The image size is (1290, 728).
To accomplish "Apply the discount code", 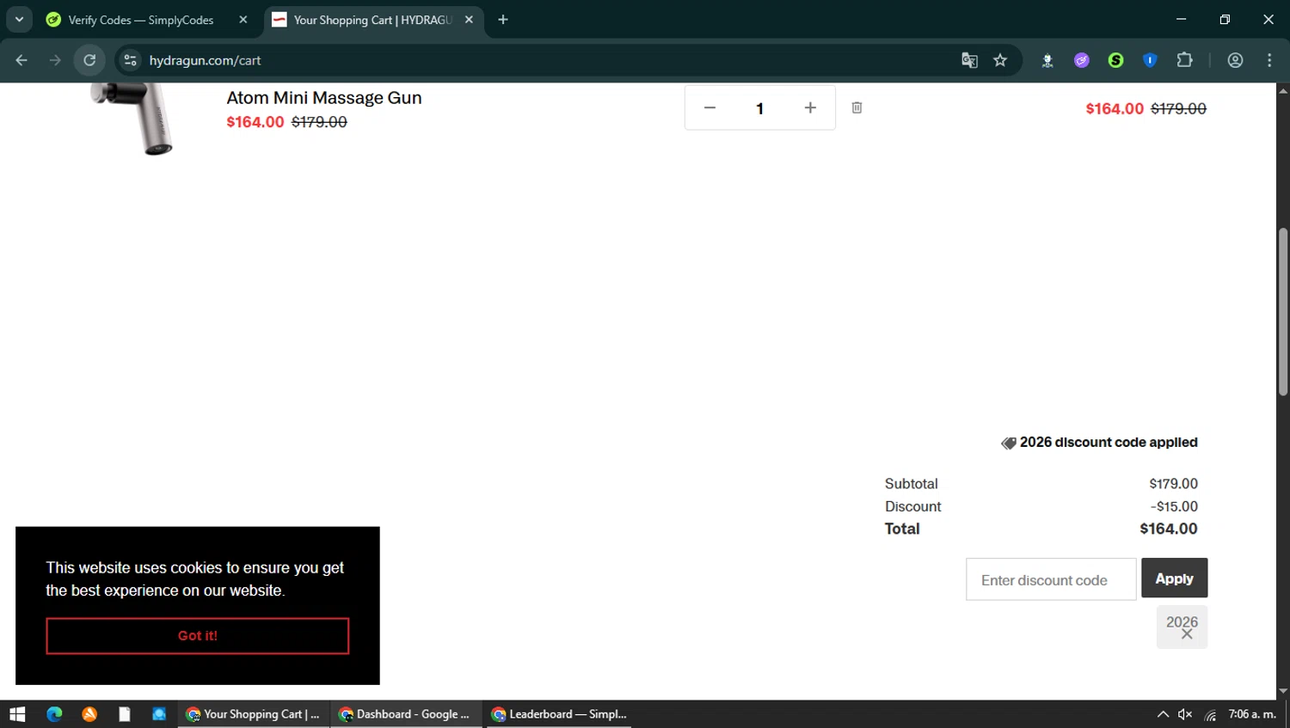I will [1174, 578].
